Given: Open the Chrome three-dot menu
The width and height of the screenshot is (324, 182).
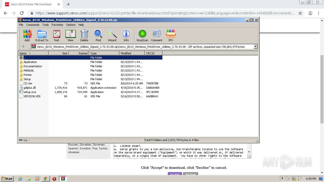Looking at the screenshot, I should [x=319, y=13].
